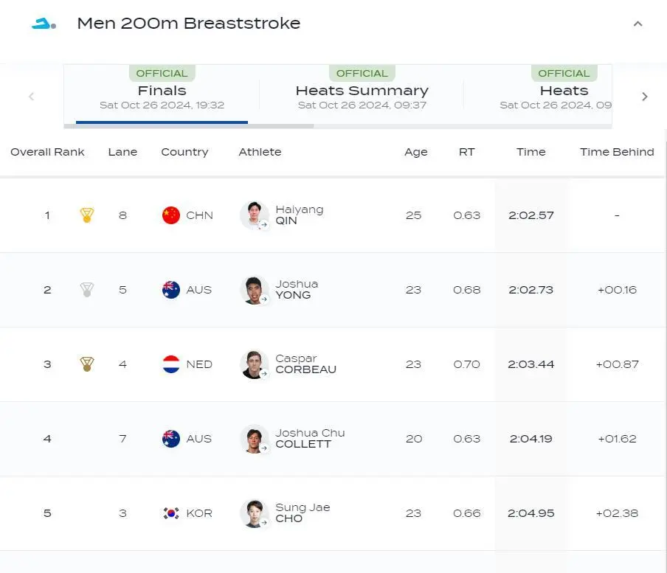Screen dimensions: 667x573
Task: Open Sung Jae Cho athlete link
Action: click(303, 513)
